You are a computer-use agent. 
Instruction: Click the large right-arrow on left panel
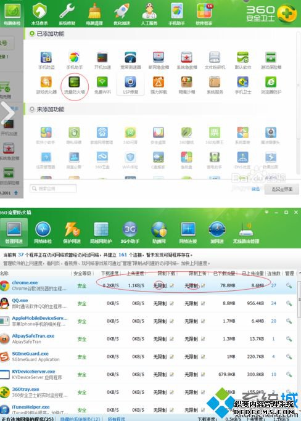7,113
